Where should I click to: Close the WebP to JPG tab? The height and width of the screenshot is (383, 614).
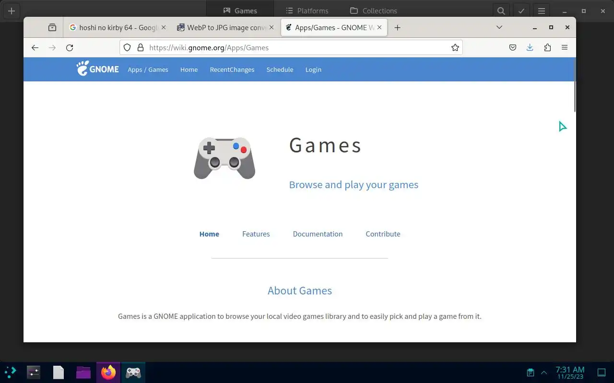click(272, 28)
